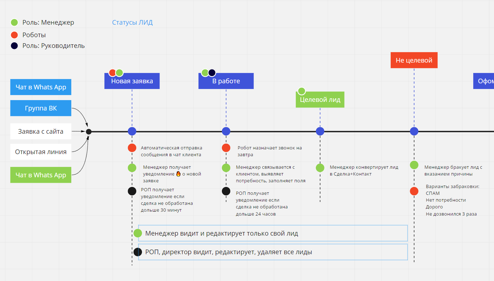This screenshot has width=494, height=281.
Task: Select the partially visible Офо status box
Action: pyautogui.click(x=484, y=81)
